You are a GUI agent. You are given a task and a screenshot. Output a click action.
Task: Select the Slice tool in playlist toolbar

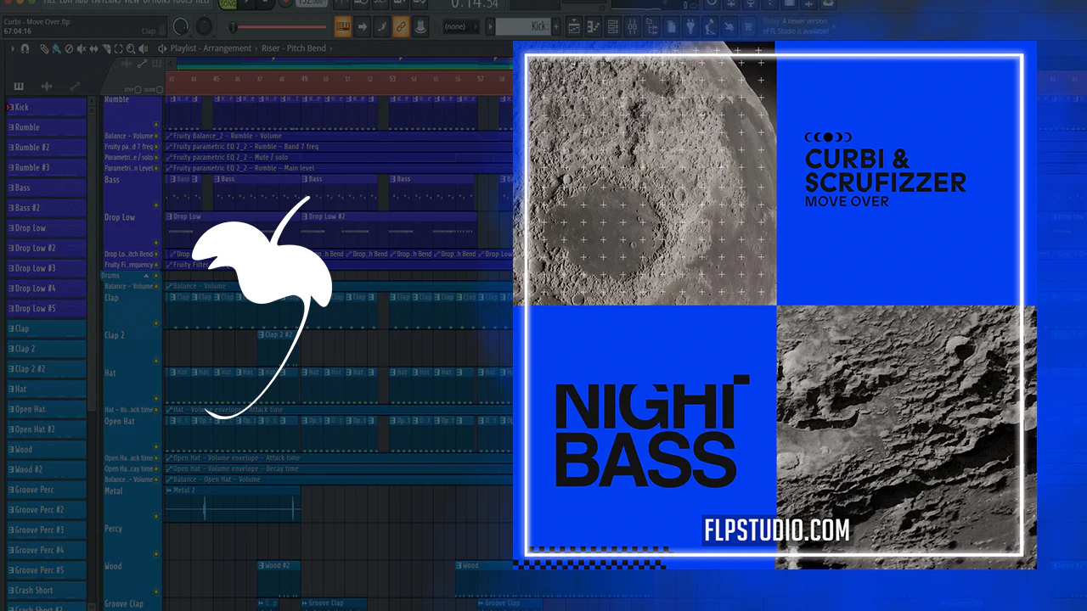[106, 48]
